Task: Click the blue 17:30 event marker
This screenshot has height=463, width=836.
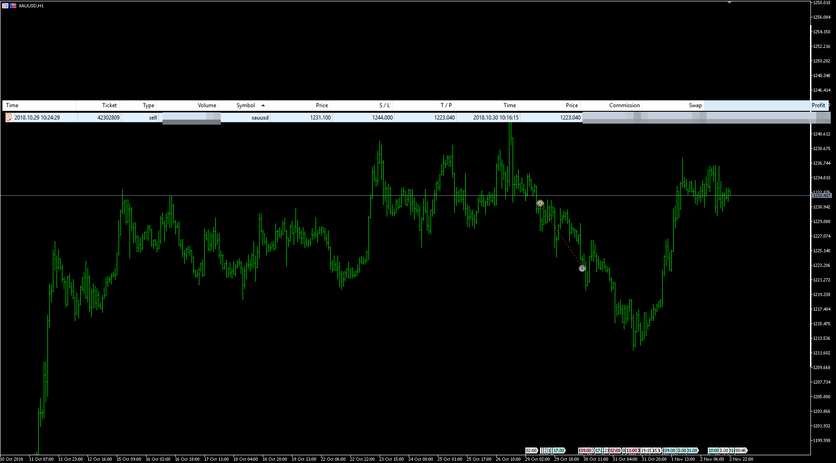Action: [x=559, y=451]
